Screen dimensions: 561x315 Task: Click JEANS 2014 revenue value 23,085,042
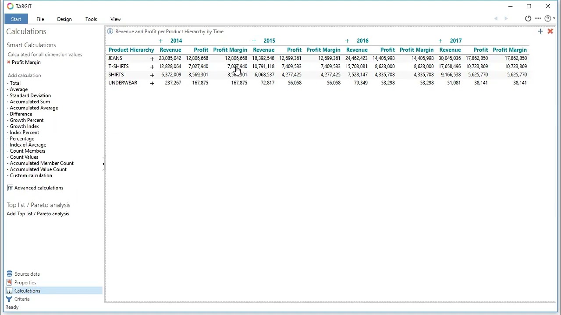[170, 58]
